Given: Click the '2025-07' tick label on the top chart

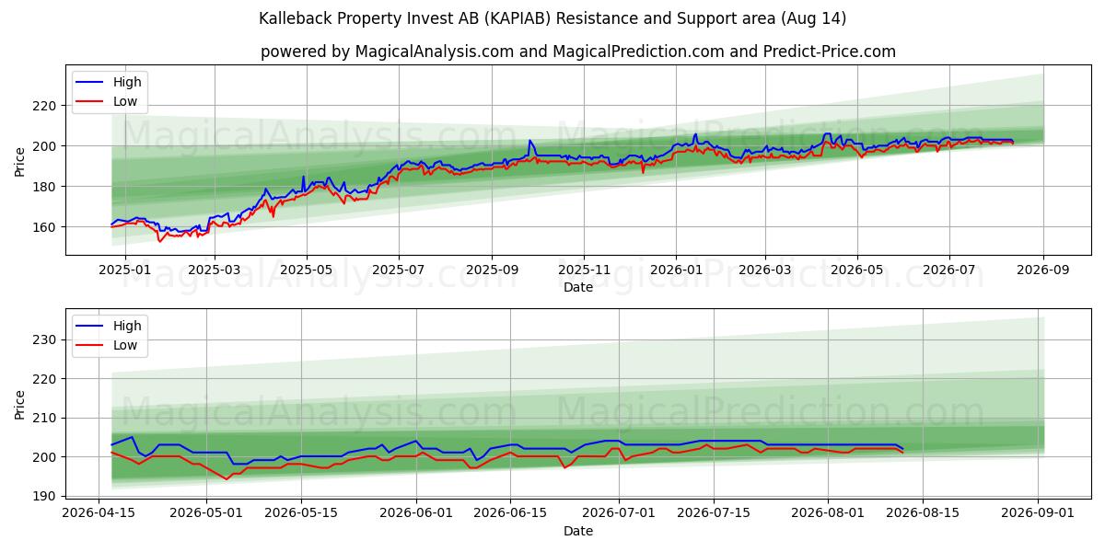Looking at the screenshot, I should tap(399, 270).
